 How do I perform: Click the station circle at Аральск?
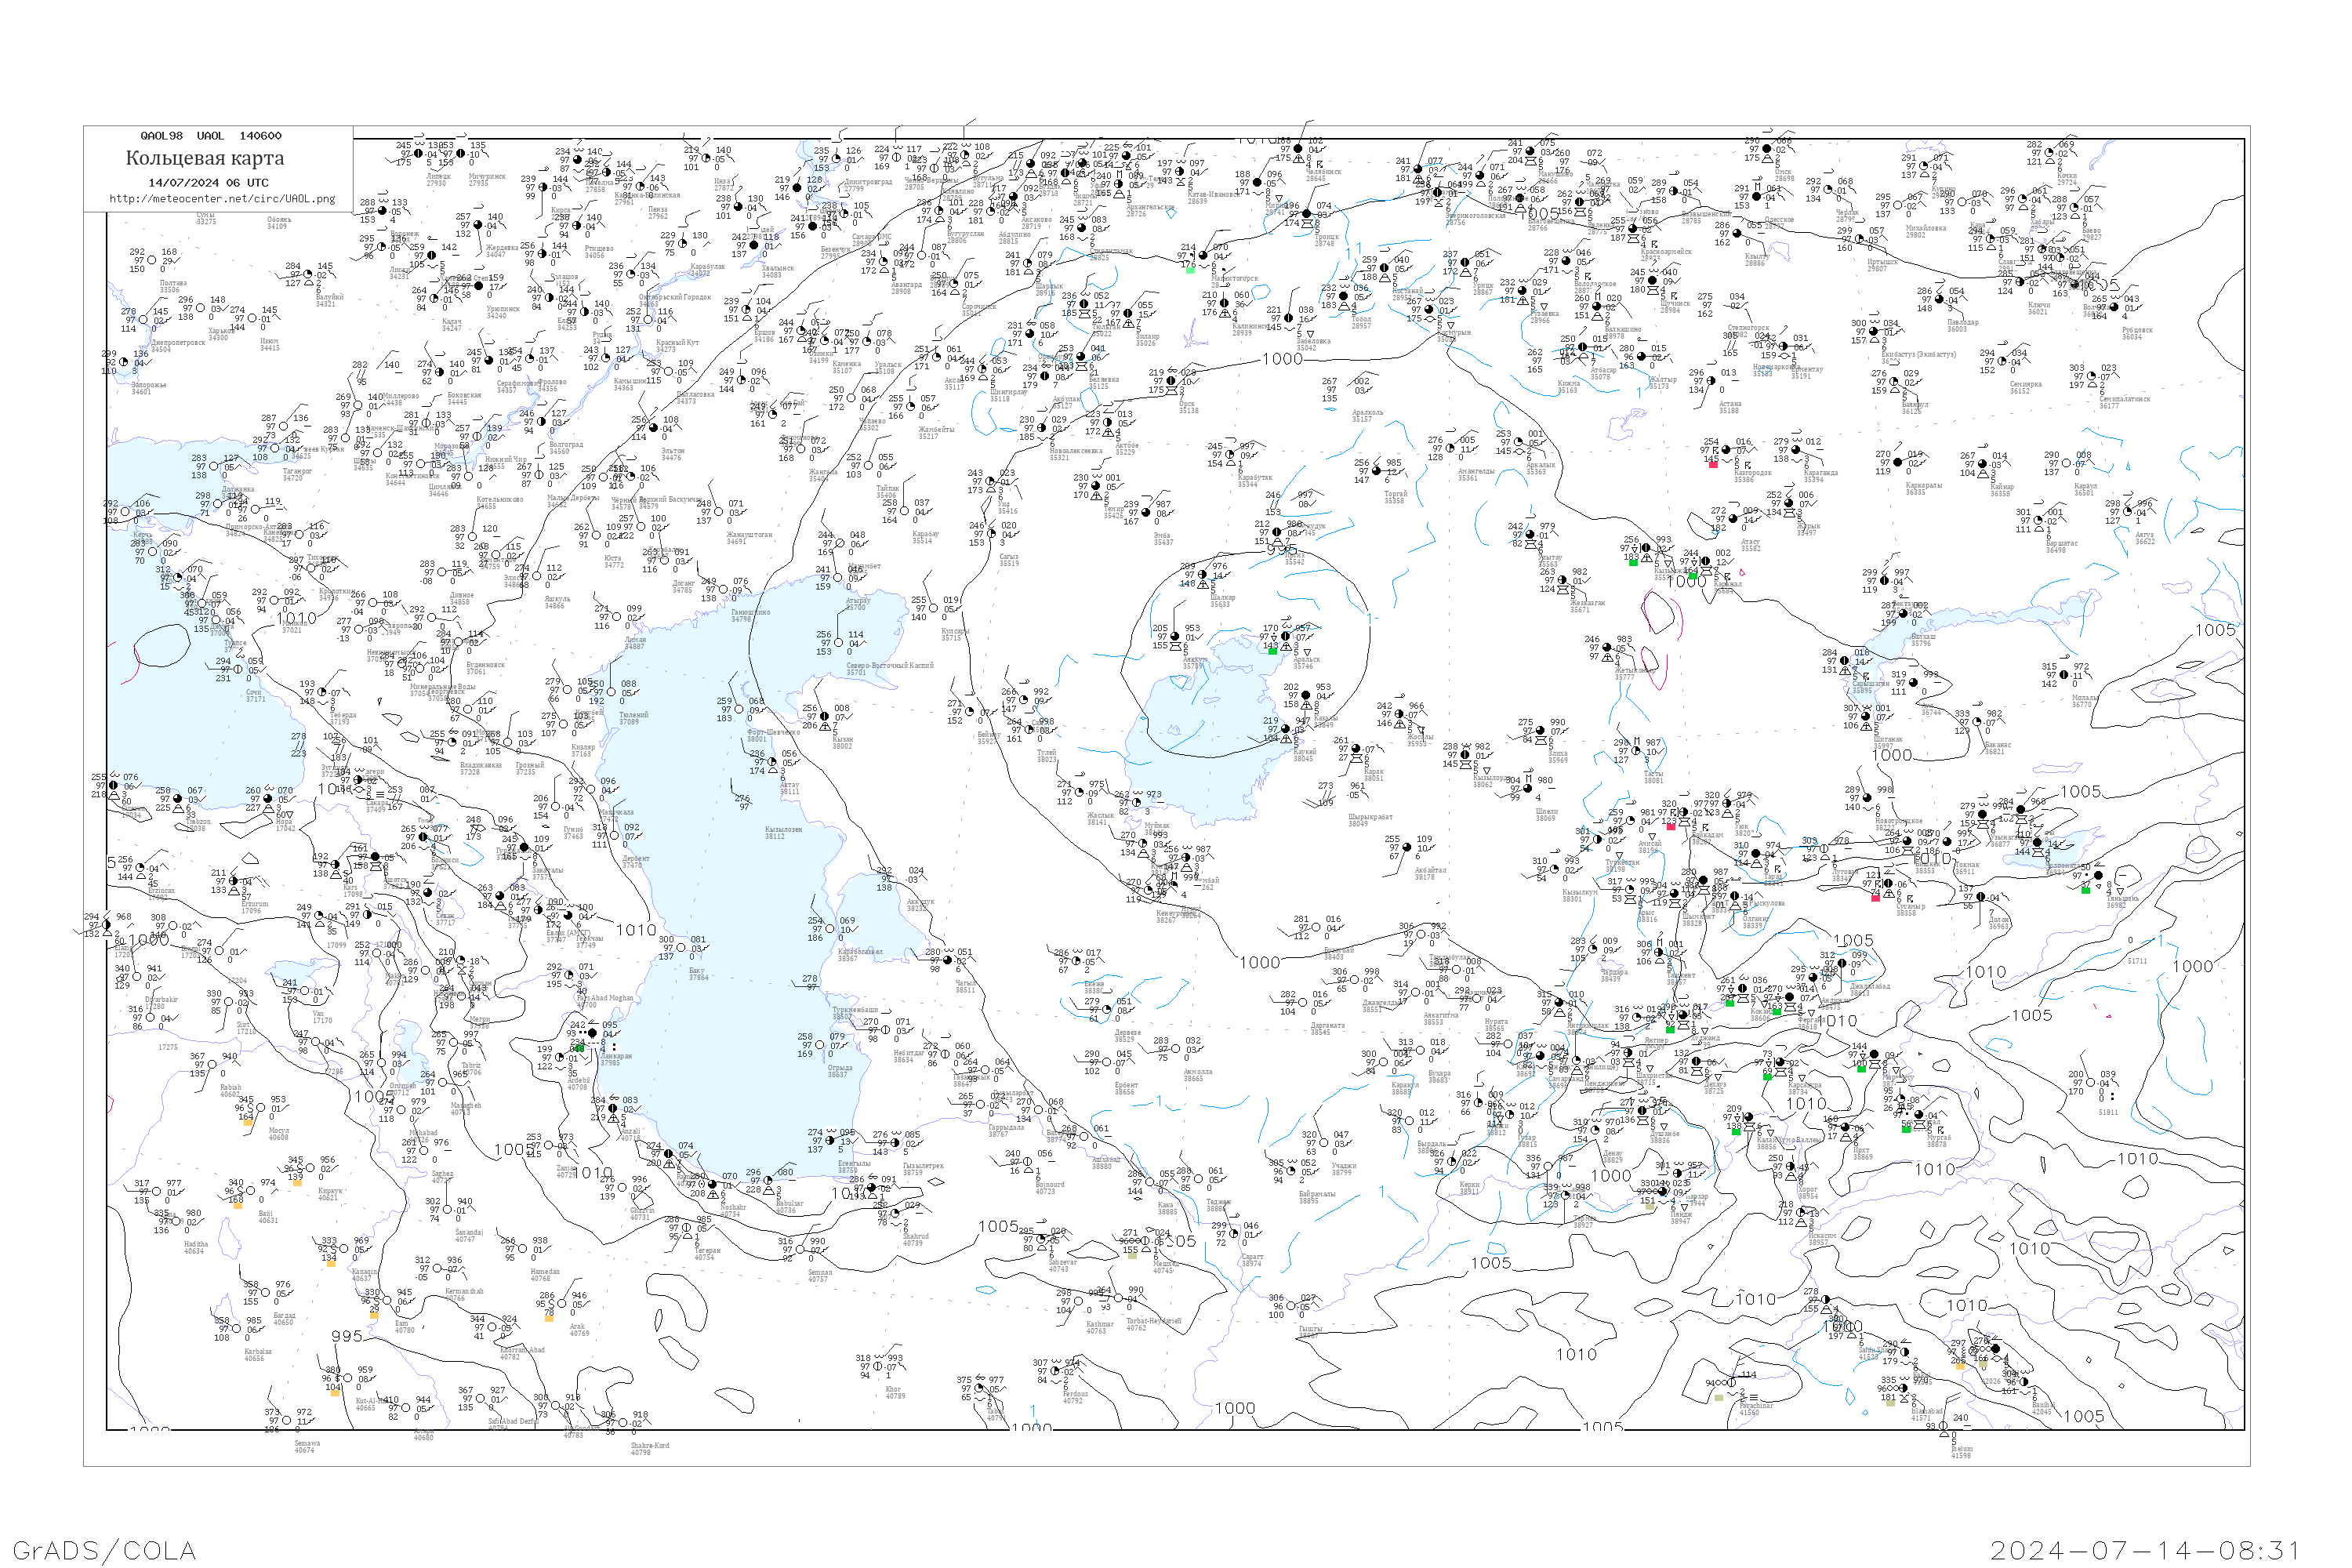[x=1287, y=636]
